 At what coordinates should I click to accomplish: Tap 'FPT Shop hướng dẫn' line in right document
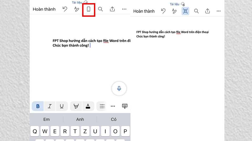coord(172,32)
